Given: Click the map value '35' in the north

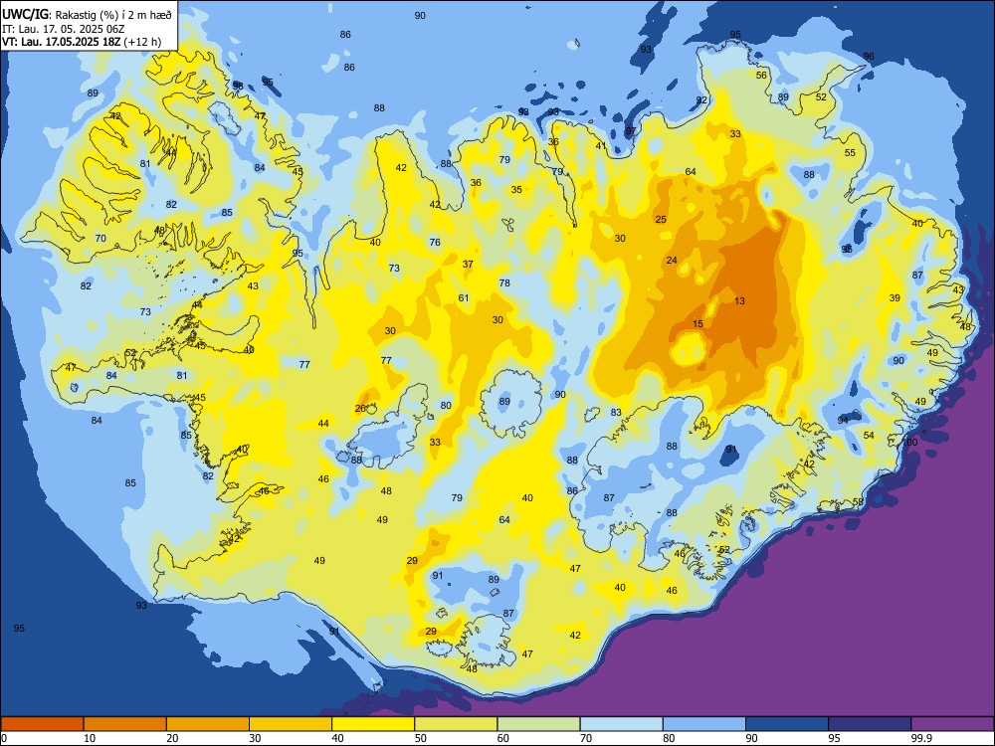Looking at the screenshot, I should pyautogui.click(x=516, y=189).
